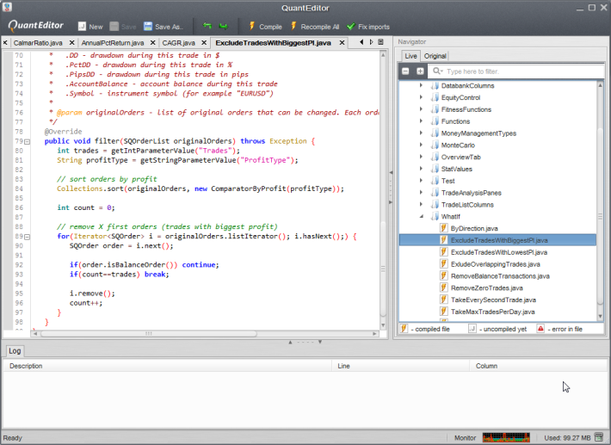Open ExludeOverlappingTrades.java file
This screenshot has width=611, height=445.
[496, 264]
